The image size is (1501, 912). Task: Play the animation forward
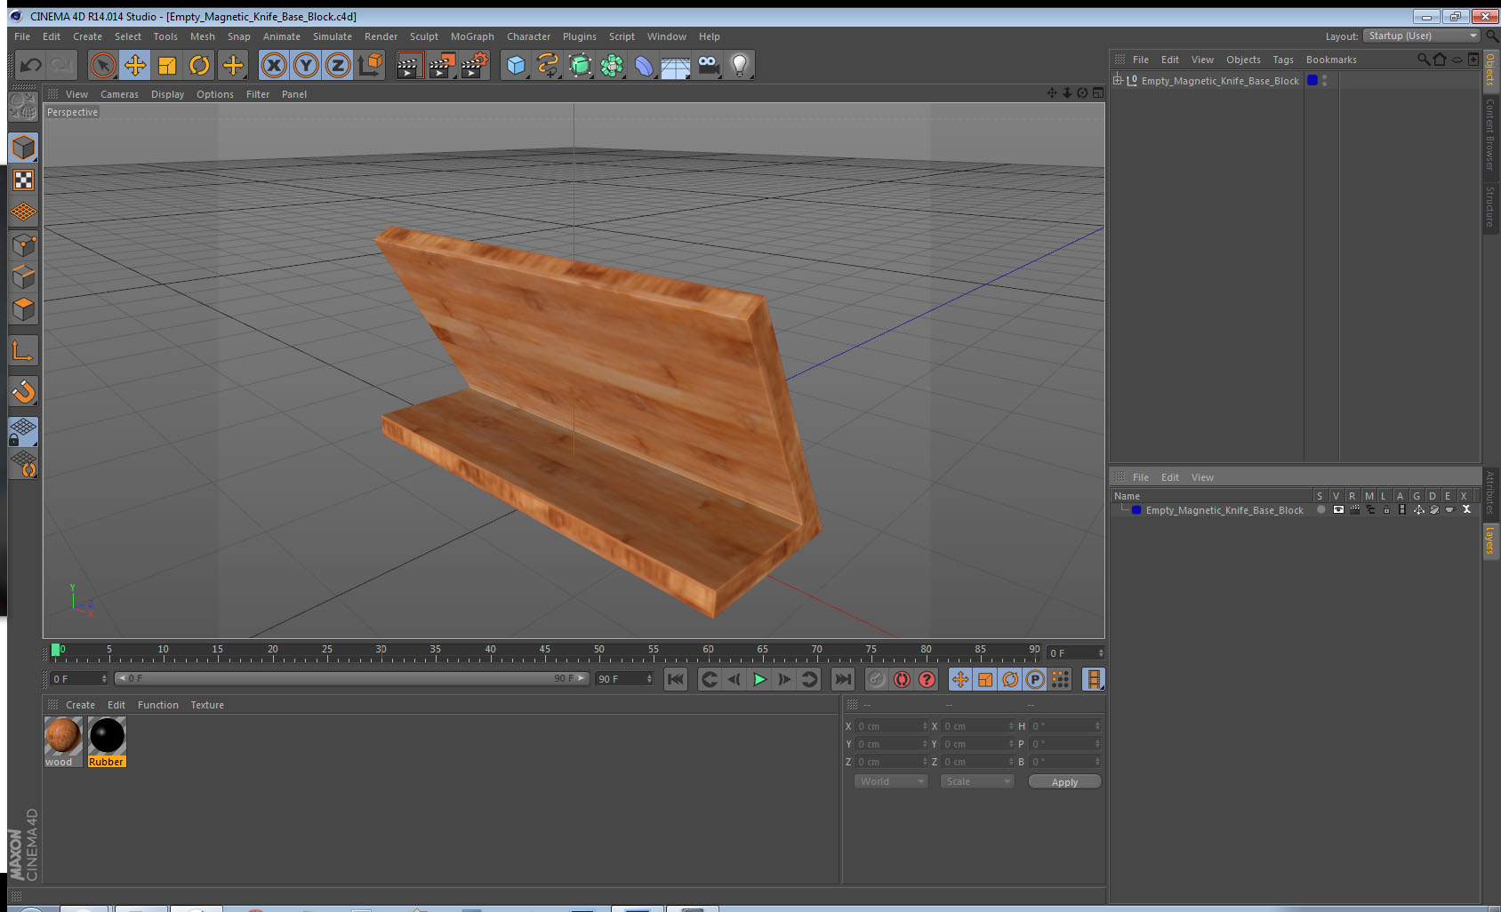pyautogui.click(x=759, y=679)
